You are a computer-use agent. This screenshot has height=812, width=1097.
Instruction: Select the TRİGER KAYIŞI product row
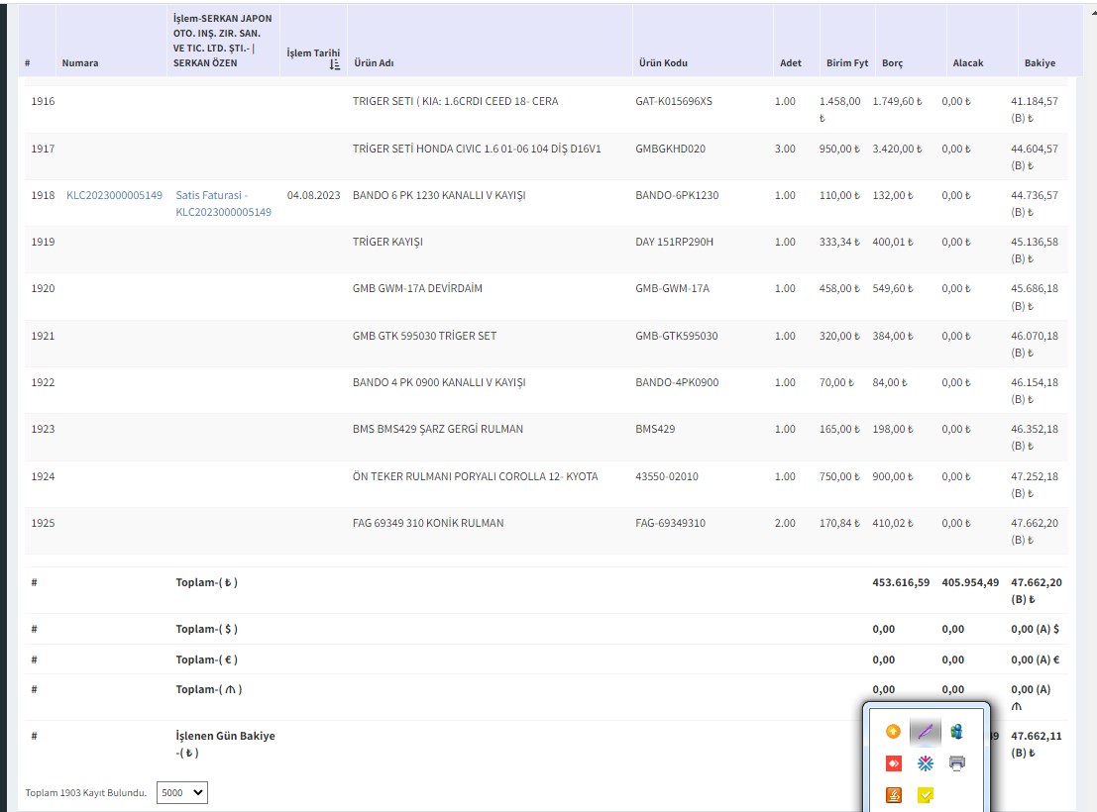click(x=387, y=242)
